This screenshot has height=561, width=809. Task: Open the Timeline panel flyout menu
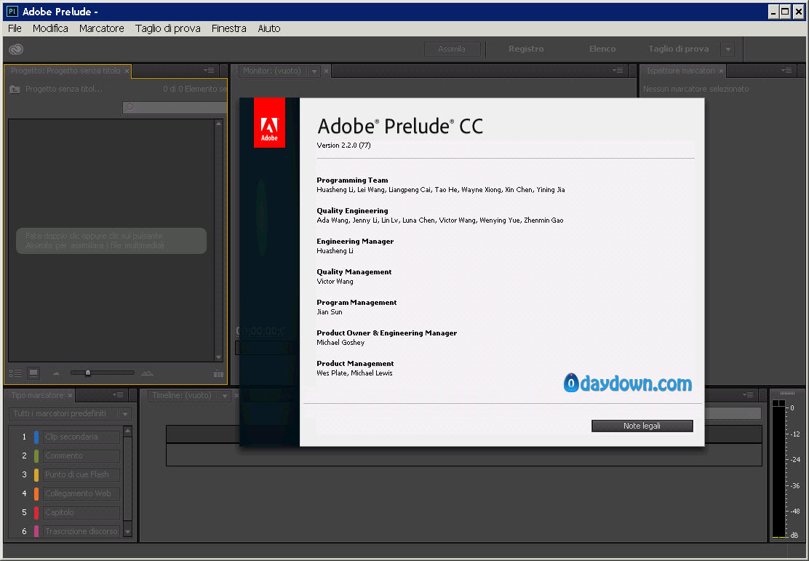coord(748,395)
